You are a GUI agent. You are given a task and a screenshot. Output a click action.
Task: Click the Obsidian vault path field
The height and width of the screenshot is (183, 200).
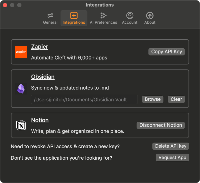(84, 99)
